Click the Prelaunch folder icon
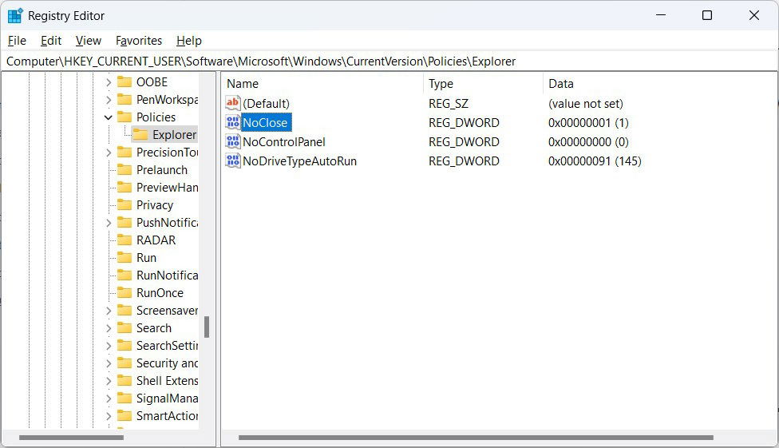The height and width of the screenshot is (448, 779). (x=125, y=169)
